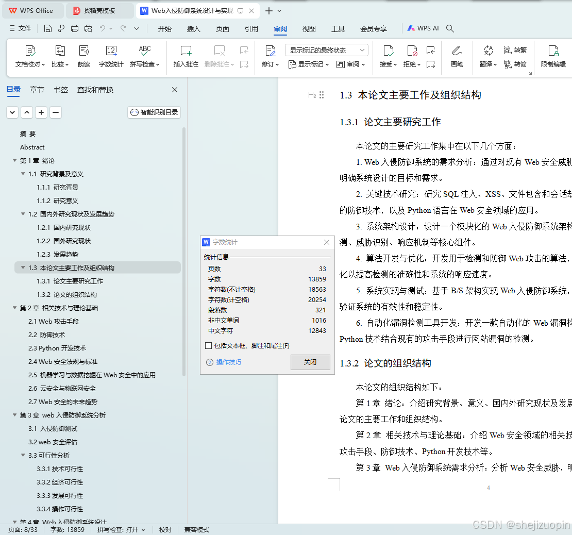Open 字数统计 word count tool

[x=111, y=56]
